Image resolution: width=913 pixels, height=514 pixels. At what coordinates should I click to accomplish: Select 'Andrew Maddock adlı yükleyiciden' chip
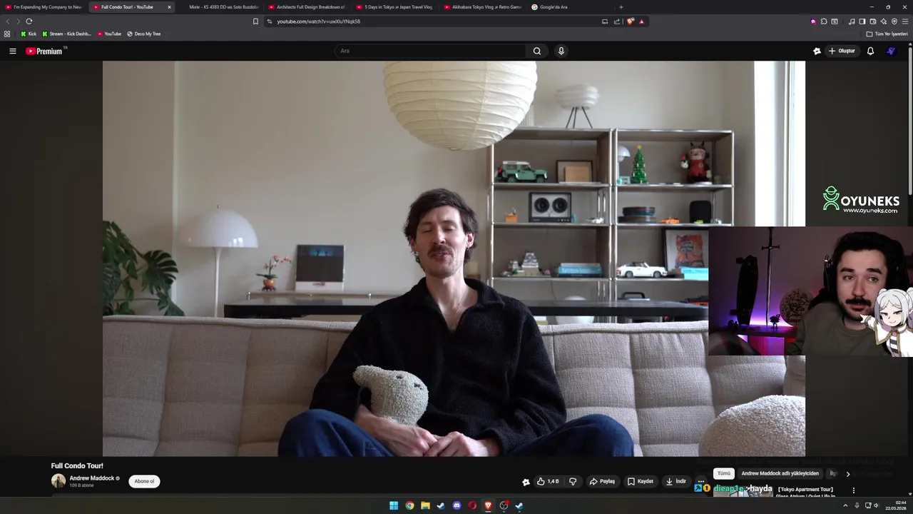780,473
